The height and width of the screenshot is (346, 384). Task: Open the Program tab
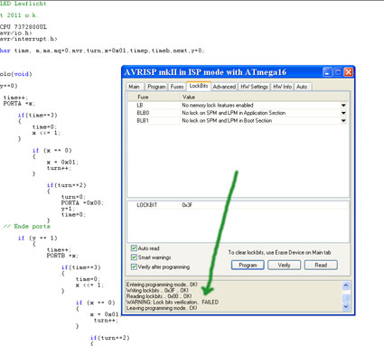(156, 87)
